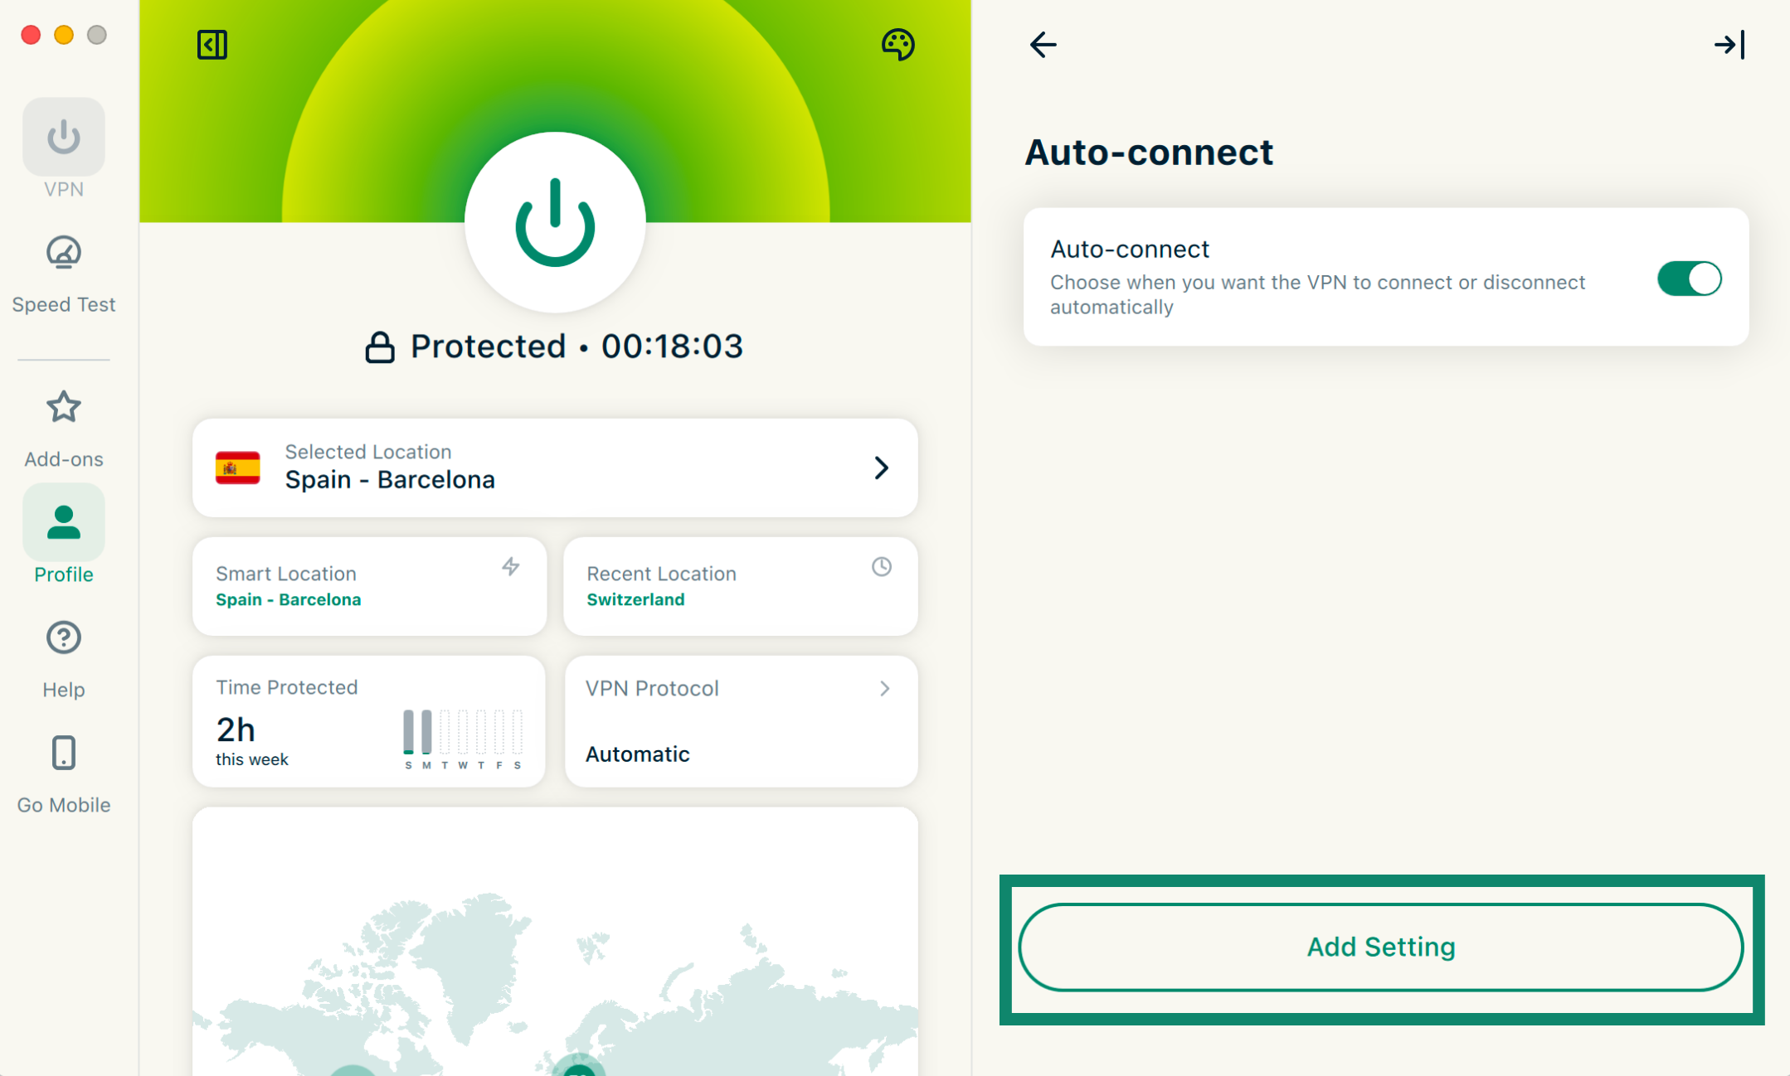Image resolution: width=1790 pixels, height=1076 pixels.
Task: Click the Time Protected weekly bar chart
Action: [x=462, y=737]
